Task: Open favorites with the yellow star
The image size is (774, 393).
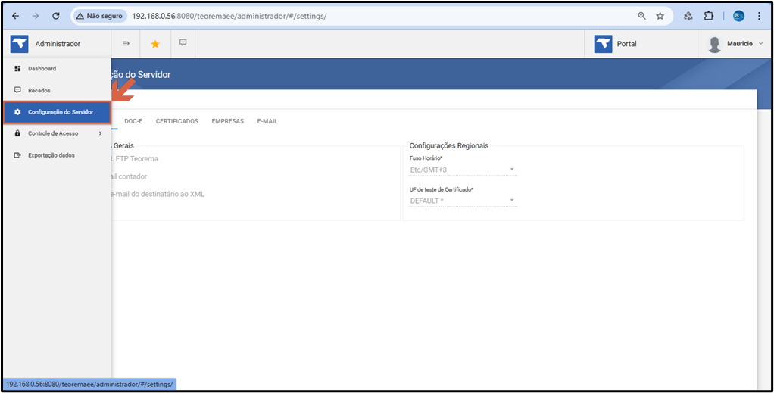Action: pos(155,44)
